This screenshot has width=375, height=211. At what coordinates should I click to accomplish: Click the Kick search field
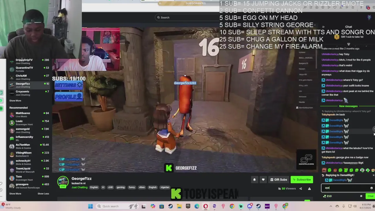tap(187, 18)
